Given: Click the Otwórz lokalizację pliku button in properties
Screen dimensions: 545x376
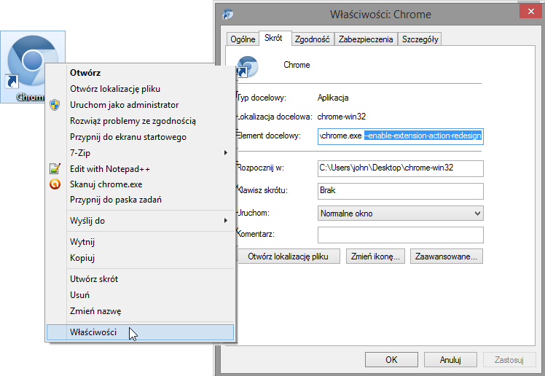Looking at the screenshot, I should point(288,256).
